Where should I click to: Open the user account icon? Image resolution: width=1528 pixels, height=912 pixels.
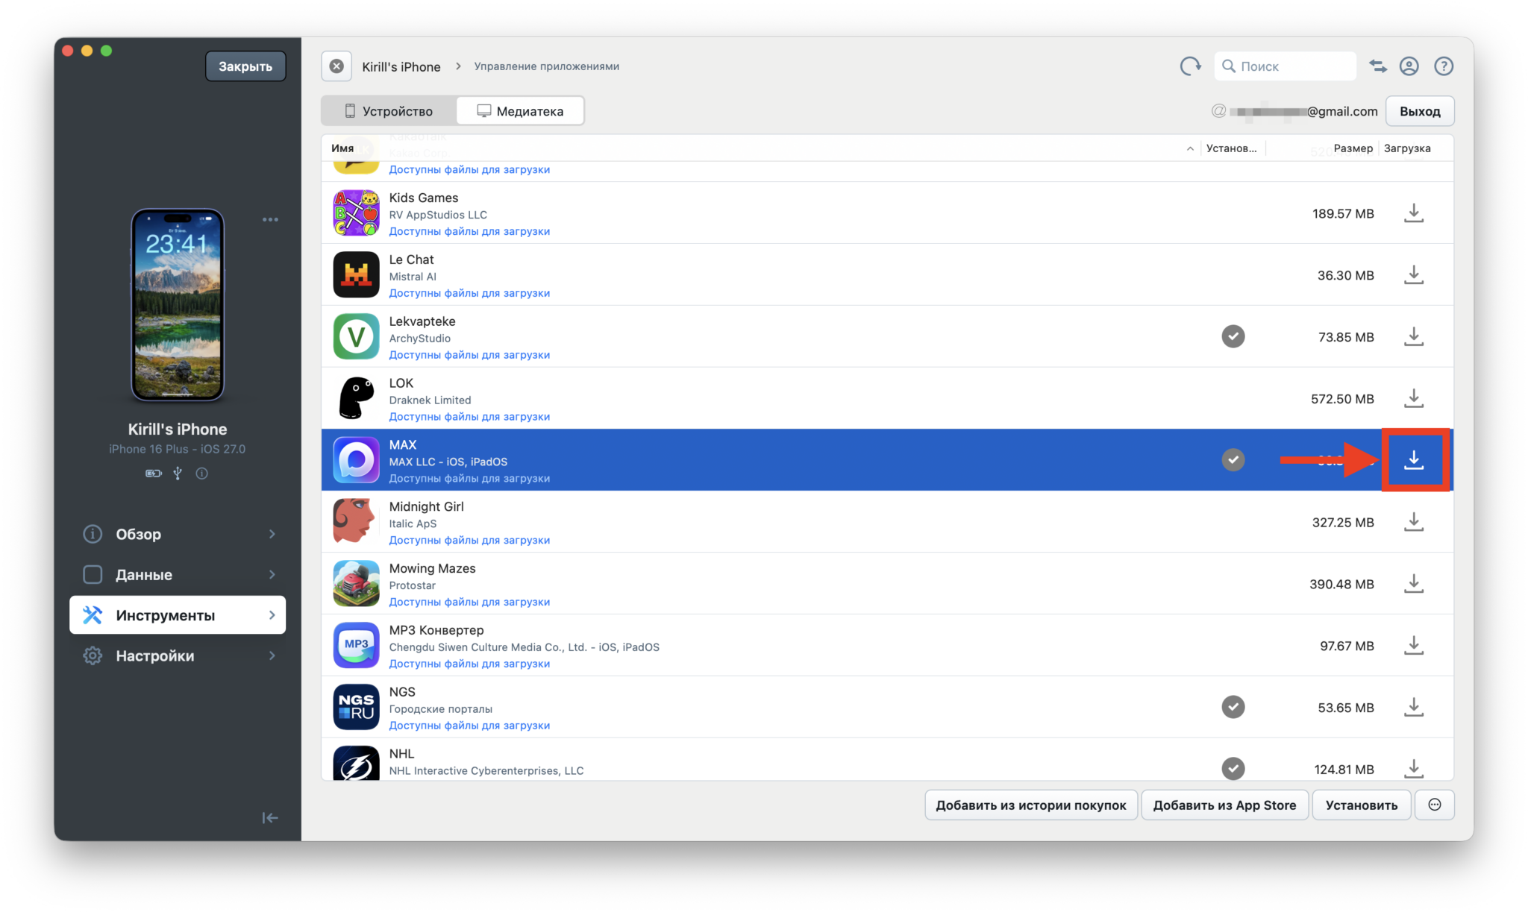point(1409,66)
